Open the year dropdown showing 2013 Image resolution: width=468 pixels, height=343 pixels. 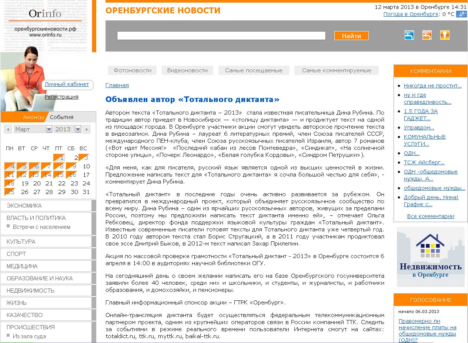point(67,129)
